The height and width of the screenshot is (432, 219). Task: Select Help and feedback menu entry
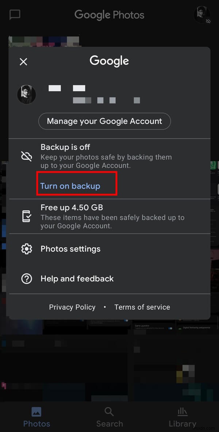[x=77, y=279]
